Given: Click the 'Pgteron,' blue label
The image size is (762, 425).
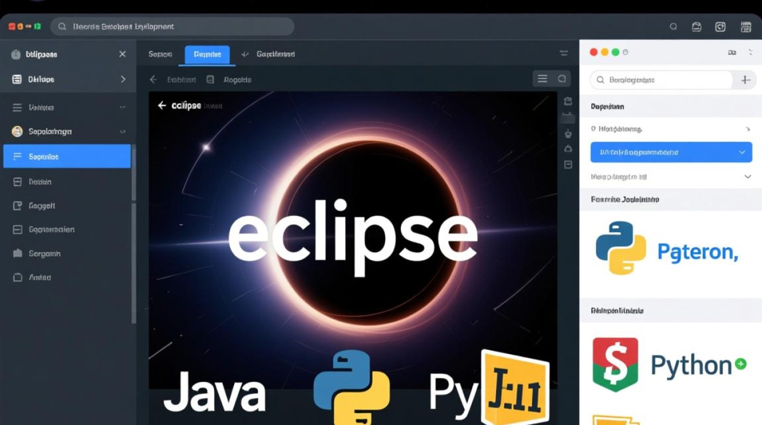Looking at the screenshot, I should click(697, 251).
